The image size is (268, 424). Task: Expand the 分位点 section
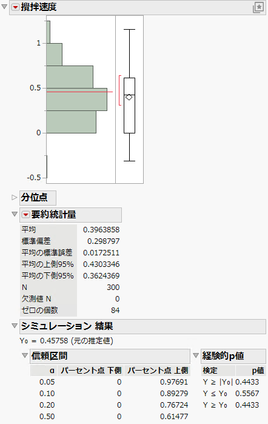click(15, 198)
